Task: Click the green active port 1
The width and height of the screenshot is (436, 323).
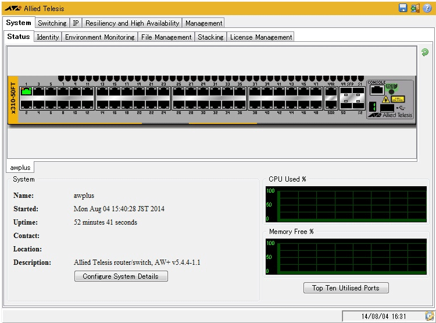Action: pos(26,91)
